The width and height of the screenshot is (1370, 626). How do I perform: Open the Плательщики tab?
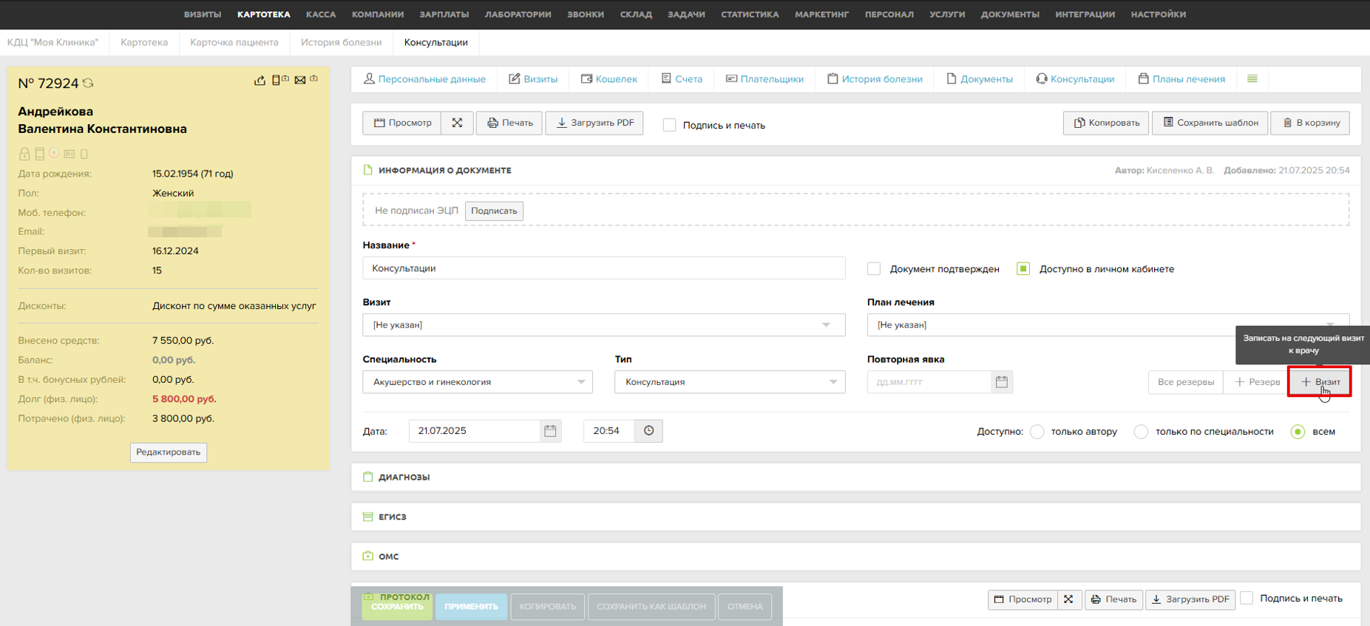[x=764, y=79]
